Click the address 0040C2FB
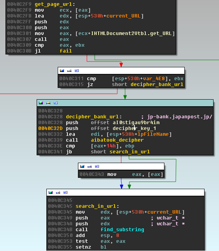219x251 pixels. pyautogui.click(x=19, y=16)
